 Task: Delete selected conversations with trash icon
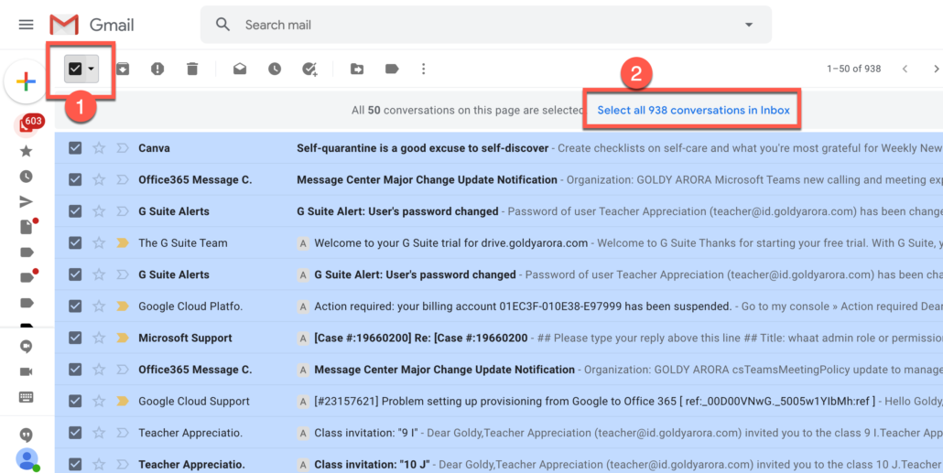click(x=192, y=70)
